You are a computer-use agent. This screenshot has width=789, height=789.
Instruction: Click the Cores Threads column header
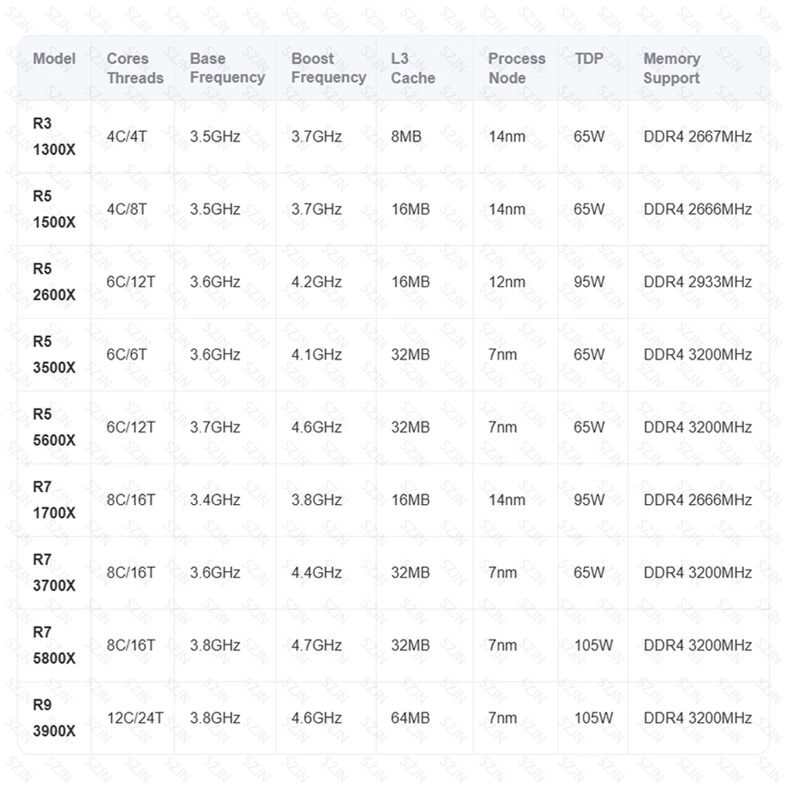coord(135,68)
